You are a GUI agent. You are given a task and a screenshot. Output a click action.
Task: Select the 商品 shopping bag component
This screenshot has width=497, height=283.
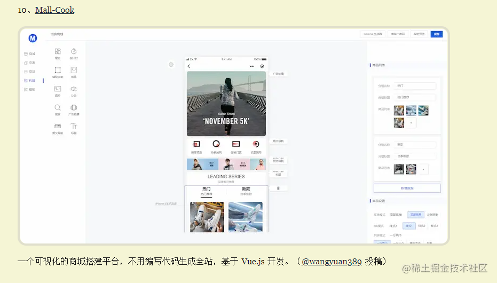[x=74, y=72]
